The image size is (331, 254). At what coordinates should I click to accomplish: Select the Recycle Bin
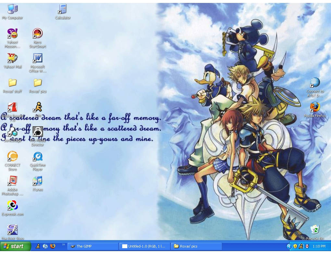[x=315, y=233]
